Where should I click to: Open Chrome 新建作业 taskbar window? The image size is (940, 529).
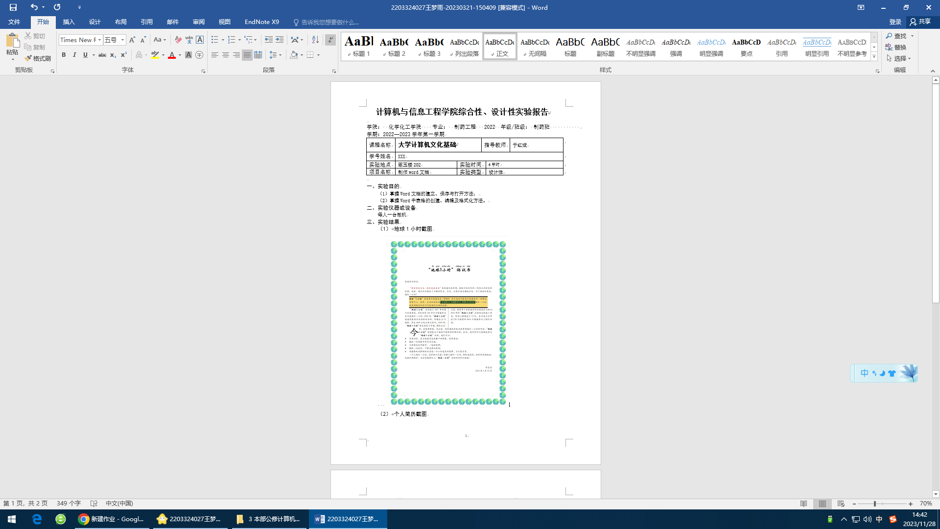(112, 519)
